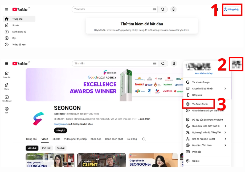Switch to the Video tab

tap(45, 139)
